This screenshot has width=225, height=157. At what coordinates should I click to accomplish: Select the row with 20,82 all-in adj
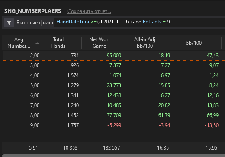point(114,105)
